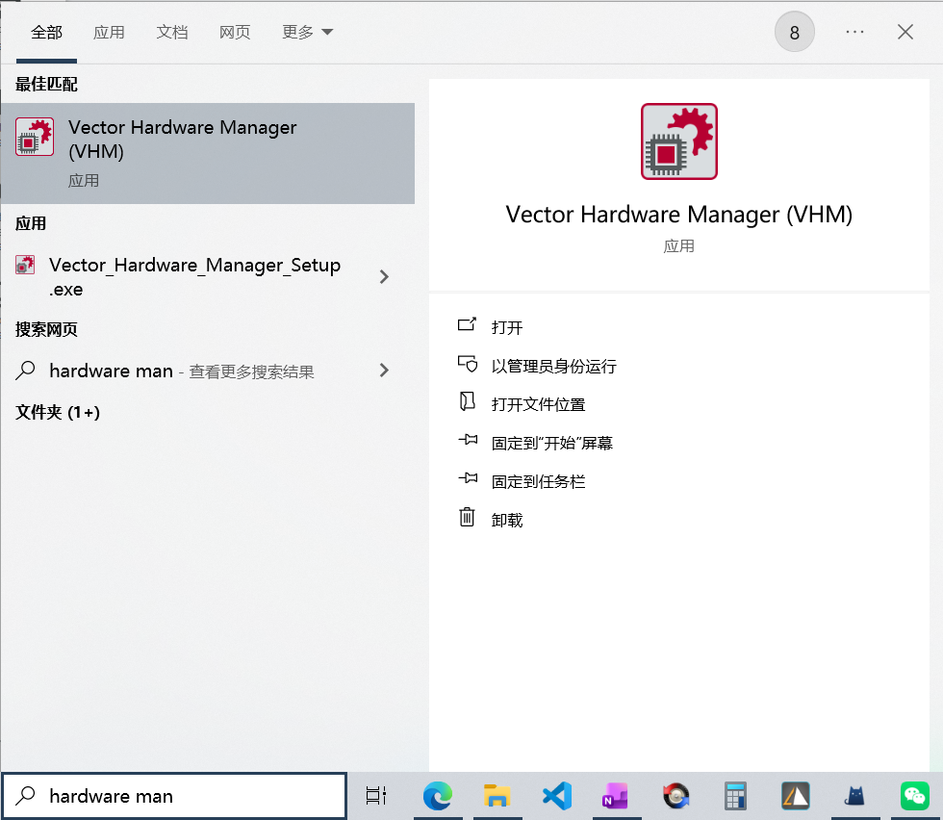Click the shield icon for admin run
The image size is (943, 820).
pos(468,364)
